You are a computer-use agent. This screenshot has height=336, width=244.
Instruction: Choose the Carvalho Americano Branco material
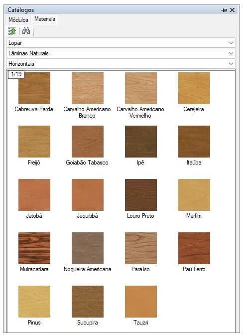[88, 88]
